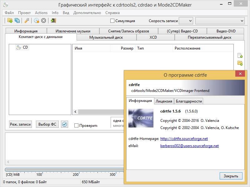Click the cdrtfe 1.5.6 version text
Screen dimensions: 250x187
pos(170,111)
